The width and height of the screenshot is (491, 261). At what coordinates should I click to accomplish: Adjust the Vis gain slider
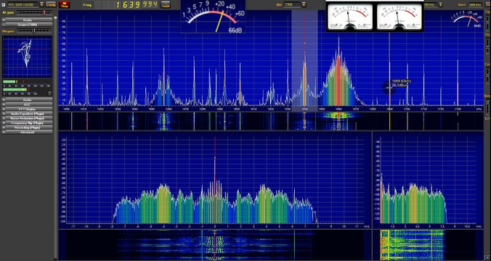[x=34, y=30]
